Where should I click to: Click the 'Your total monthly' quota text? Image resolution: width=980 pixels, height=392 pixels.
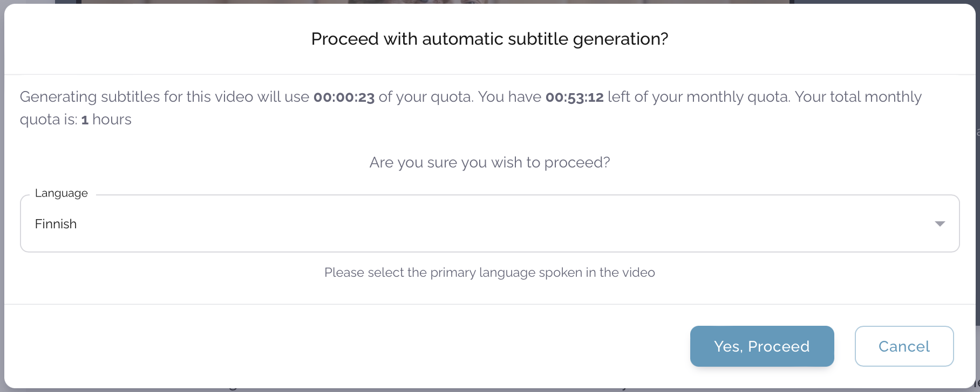[858, 97]
